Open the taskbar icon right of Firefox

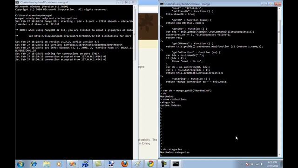point(137,164)
